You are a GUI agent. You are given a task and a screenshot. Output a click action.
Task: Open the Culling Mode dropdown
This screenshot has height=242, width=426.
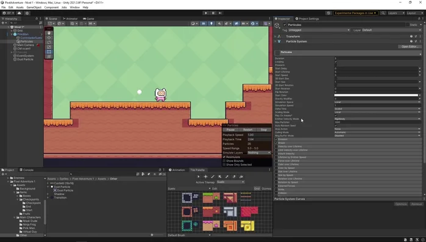pyautogui.click(x=377, y=132)
